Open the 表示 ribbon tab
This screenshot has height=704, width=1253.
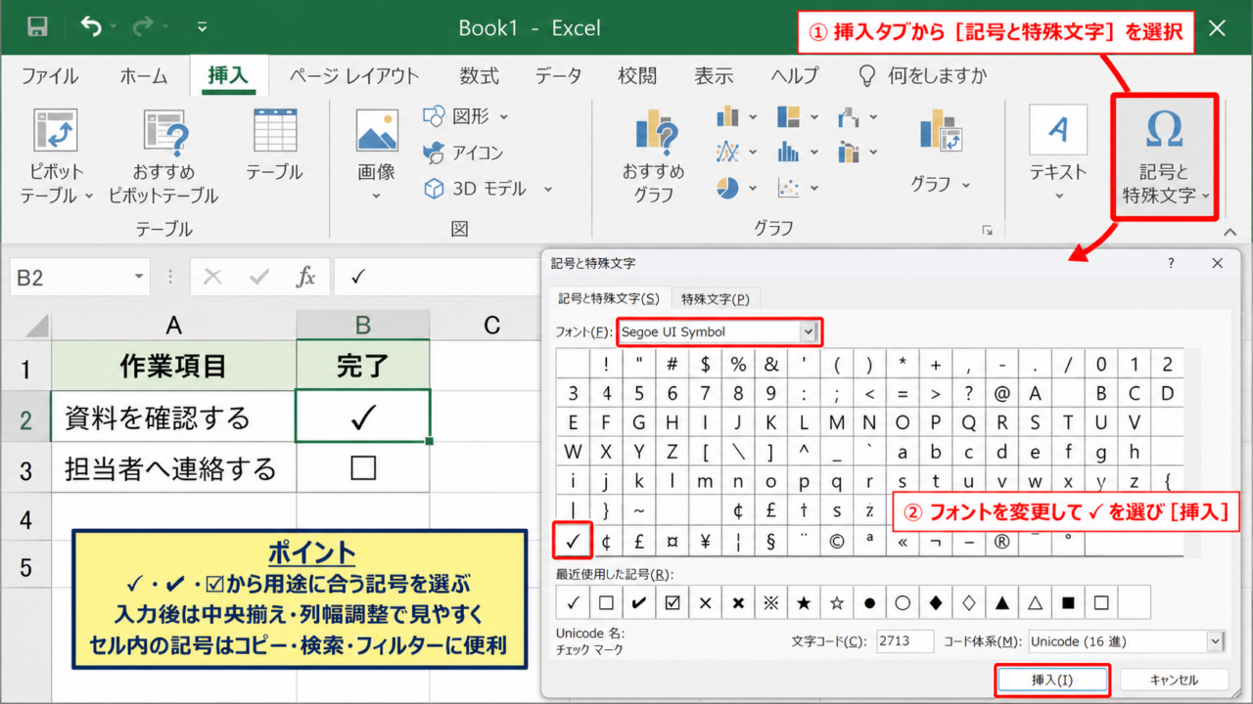[x=714, y=75]
